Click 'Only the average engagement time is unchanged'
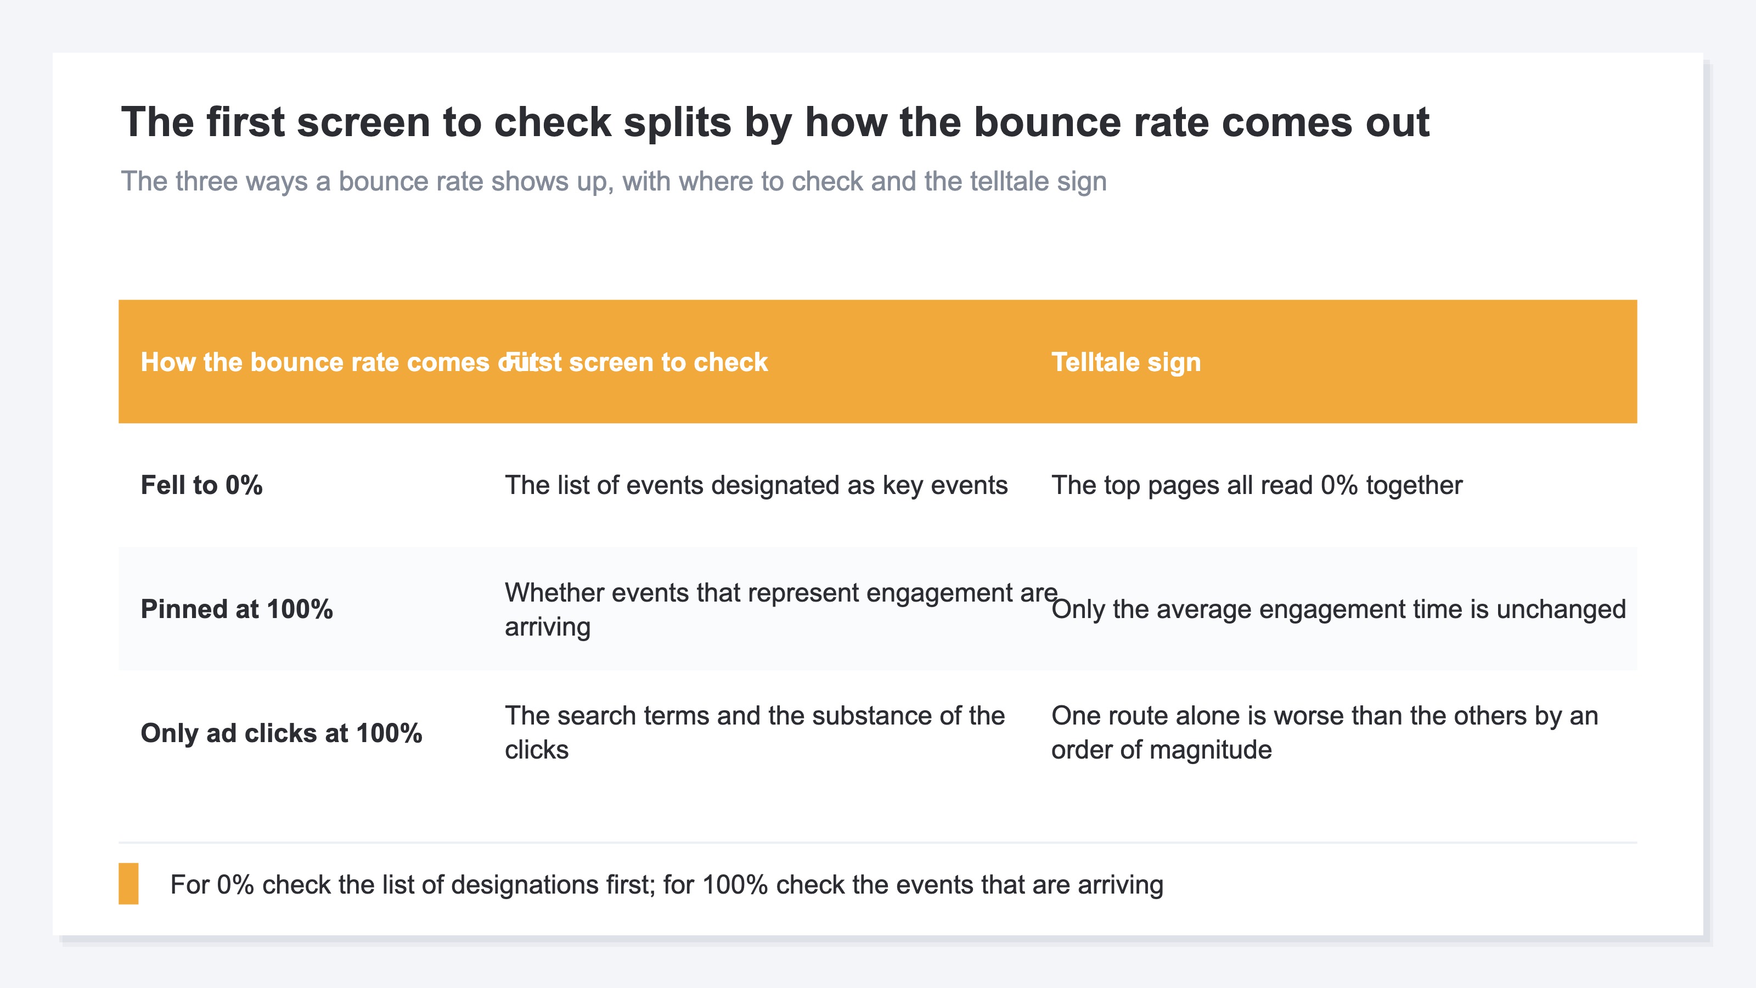This screenshot has height=988, width=1756. (x=1339, y=609)
